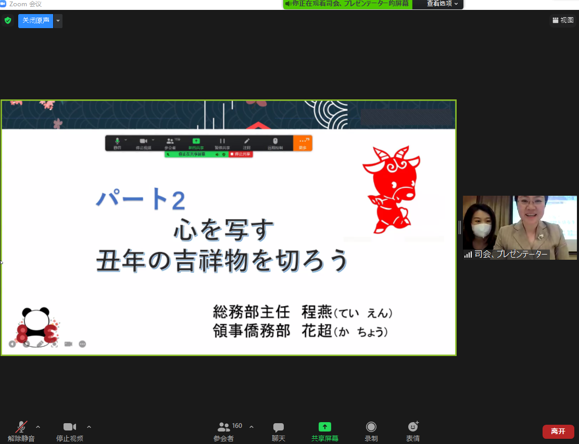Expand video options arrow beside 停止视频
Viewport: 579px width, 444px height.
[x=89, y=427]
